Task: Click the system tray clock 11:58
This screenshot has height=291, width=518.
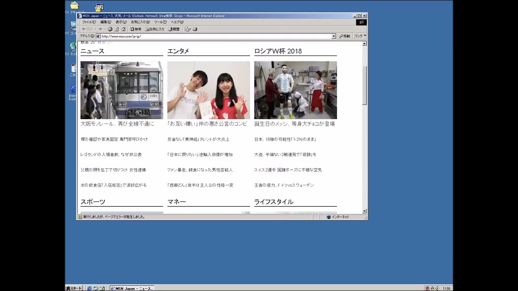Action: click(x=446, y=289)
